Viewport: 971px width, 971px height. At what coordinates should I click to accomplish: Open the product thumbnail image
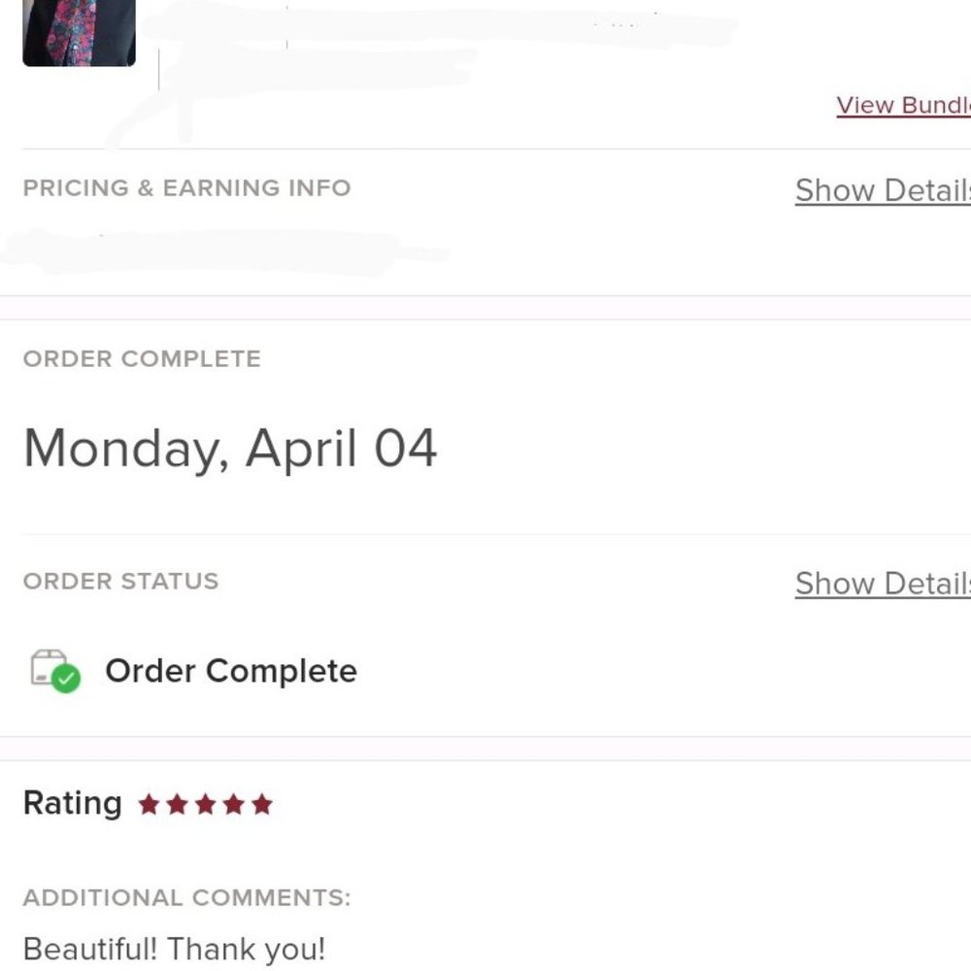[x=79, y=32]
